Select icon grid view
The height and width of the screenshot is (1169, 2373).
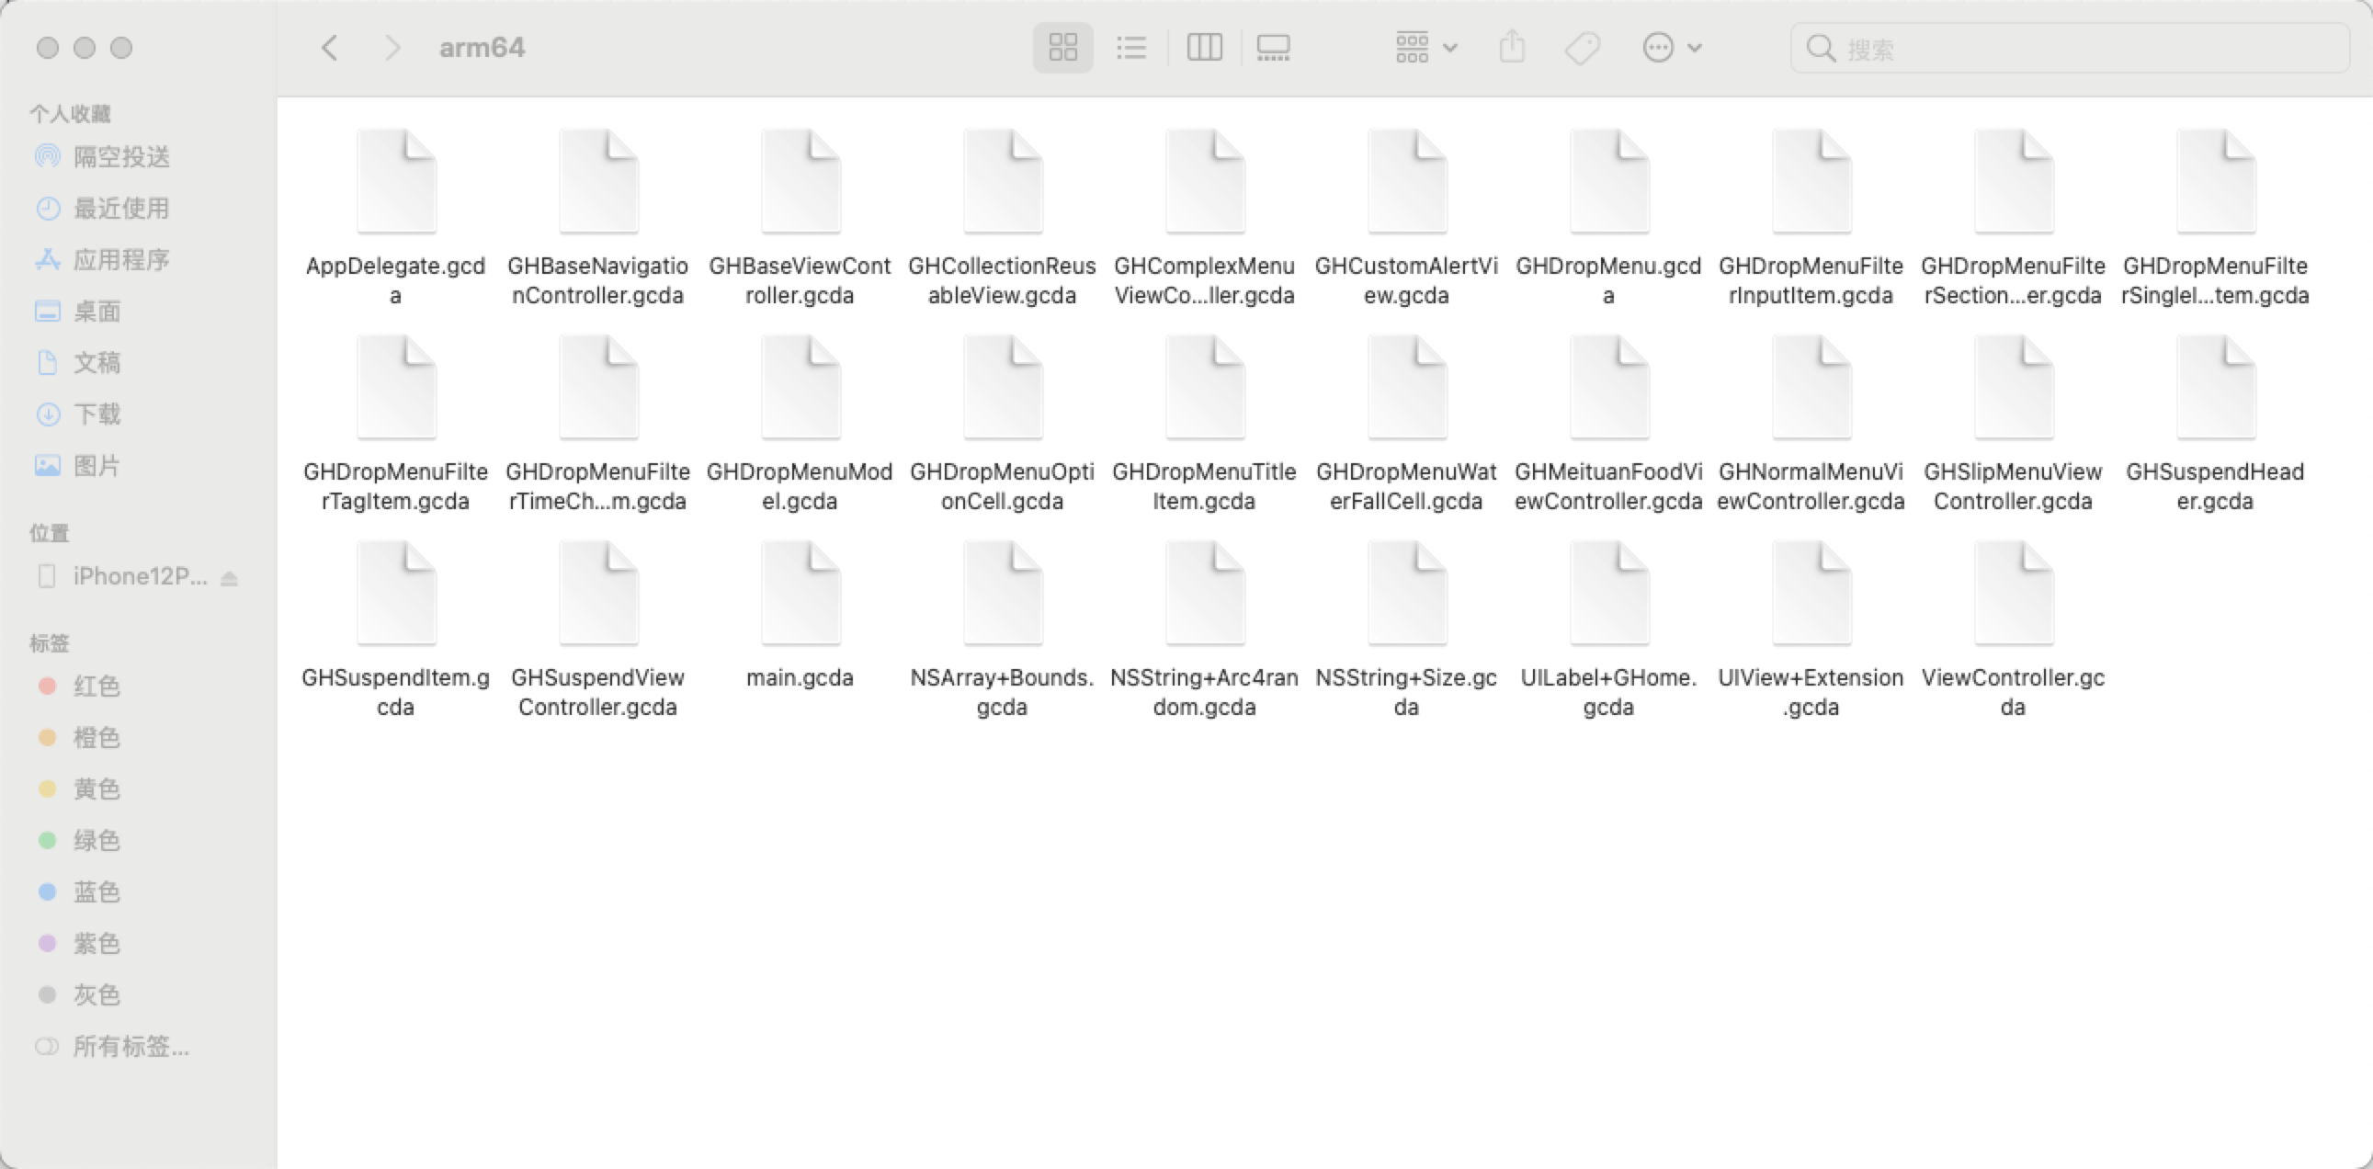[1063, 48]
